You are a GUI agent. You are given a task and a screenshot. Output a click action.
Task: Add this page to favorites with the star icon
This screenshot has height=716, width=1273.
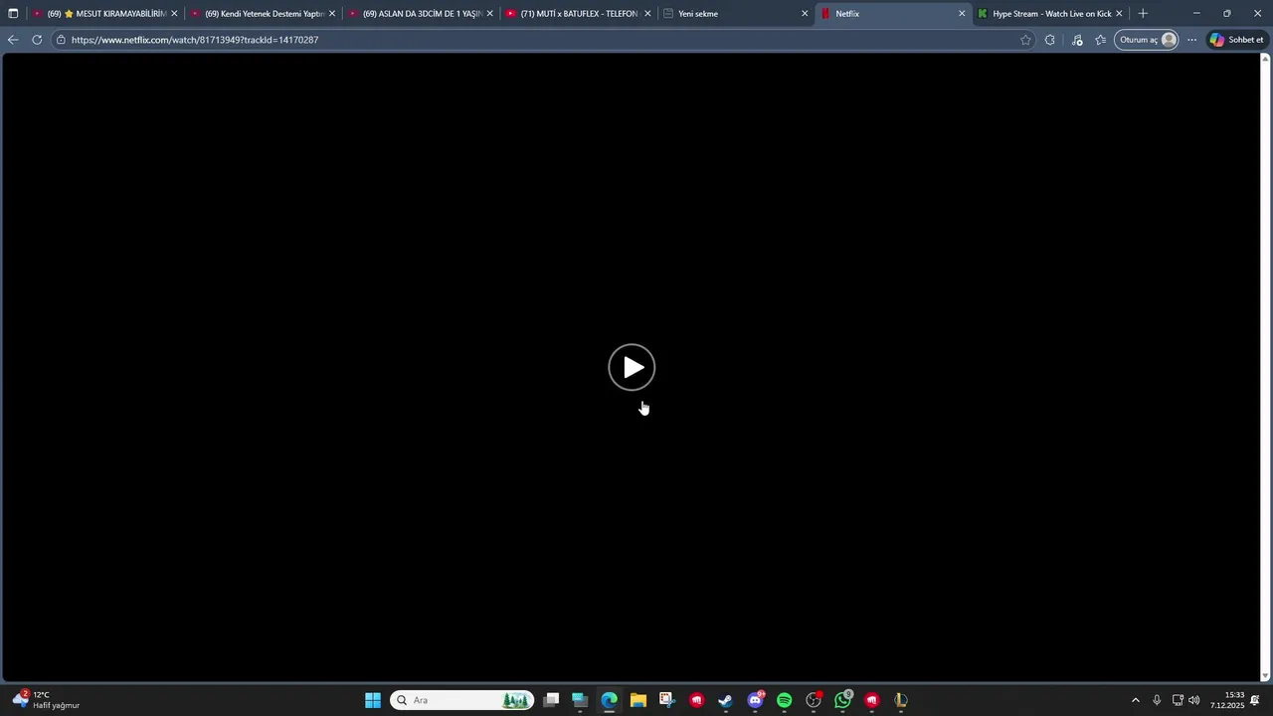click(1025, 40)
